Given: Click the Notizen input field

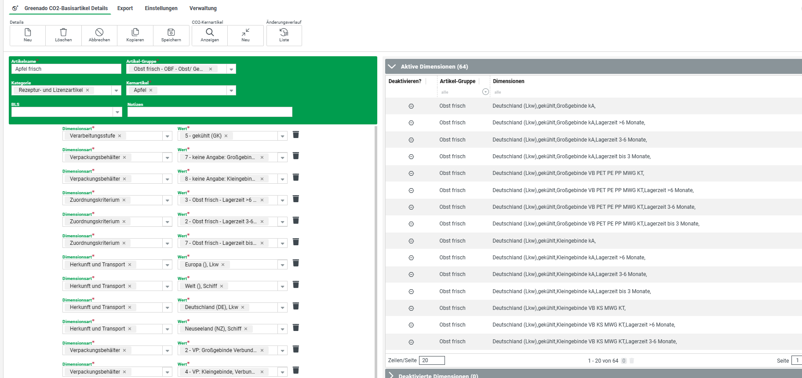Looking at the screenshot, I should click(x=210, y=112).
